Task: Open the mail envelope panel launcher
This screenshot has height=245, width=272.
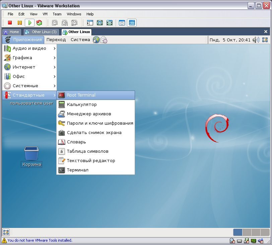Action: tap(104, 40)
